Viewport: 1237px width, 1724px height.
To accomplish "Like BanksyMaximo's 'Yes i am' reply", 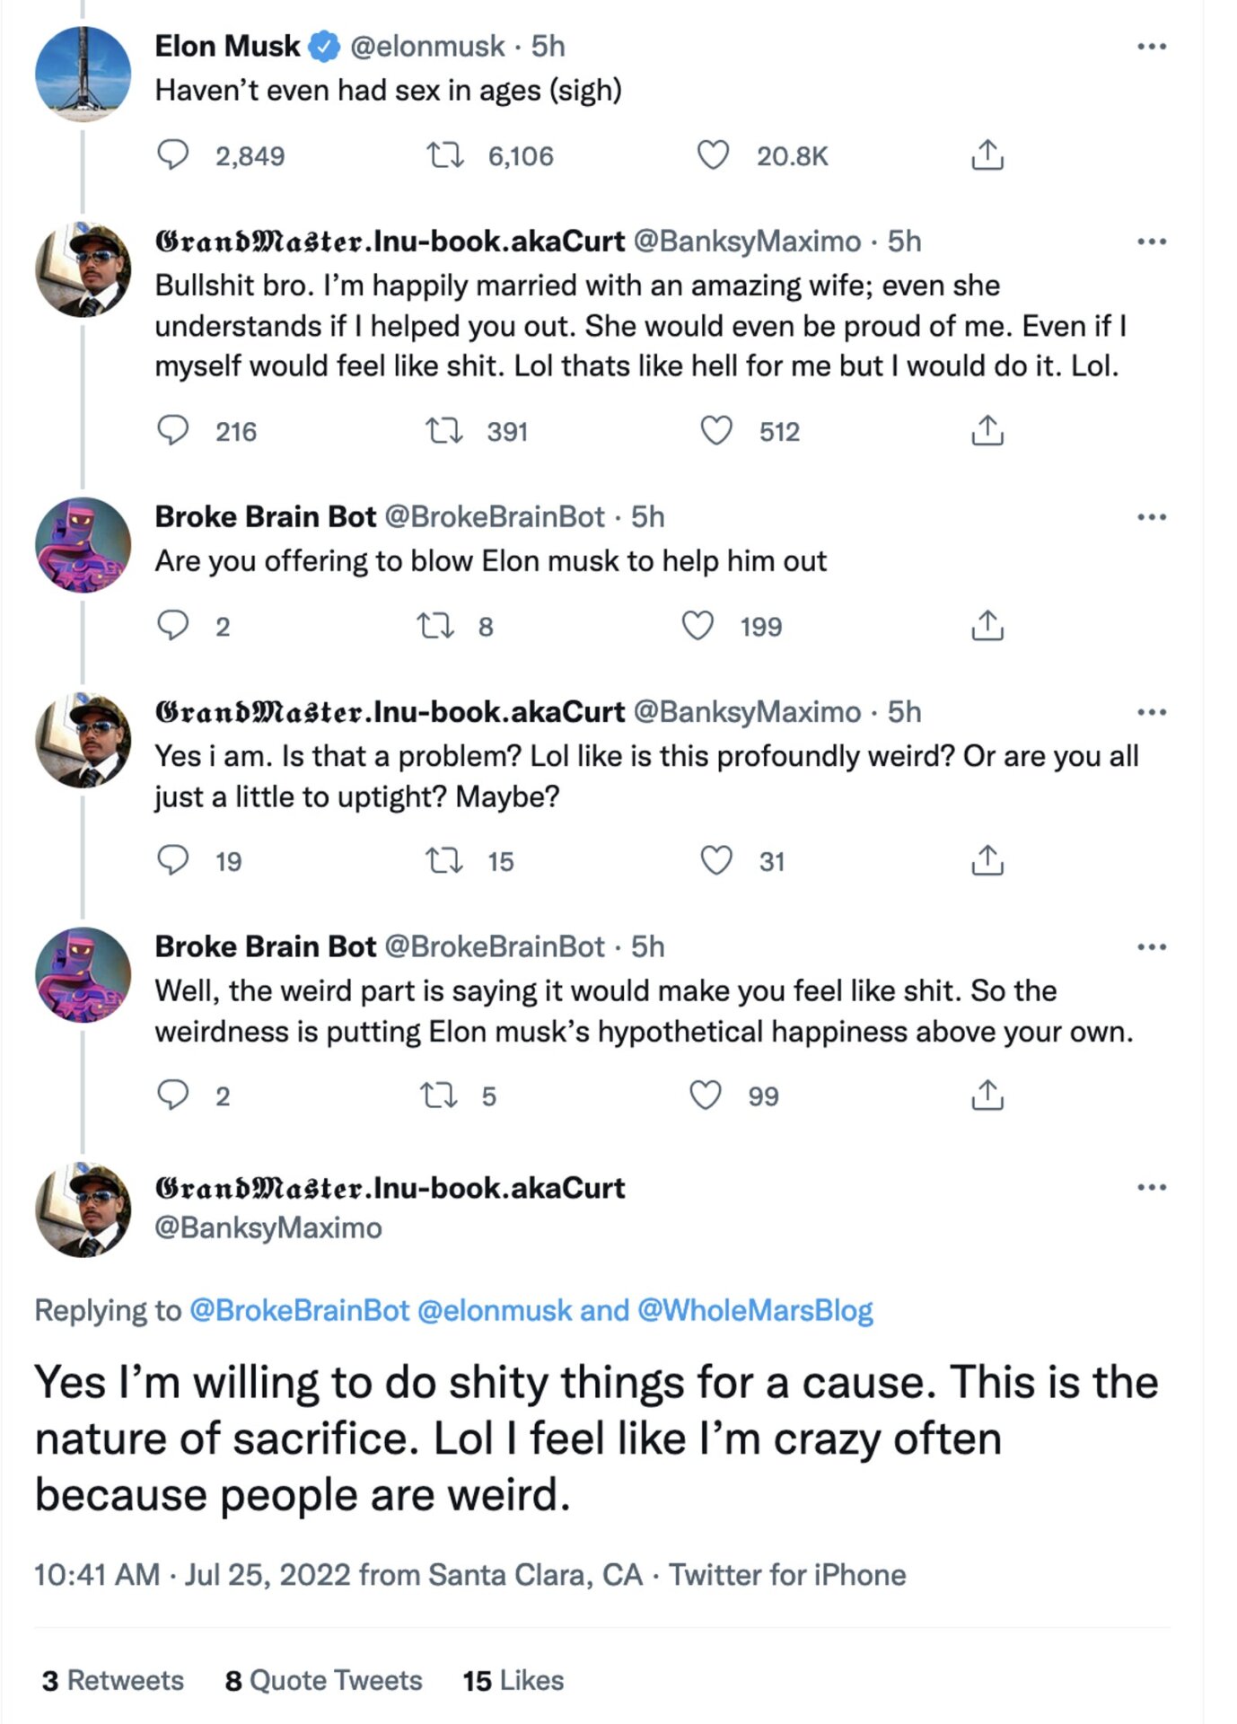I will tap(712, 862).
